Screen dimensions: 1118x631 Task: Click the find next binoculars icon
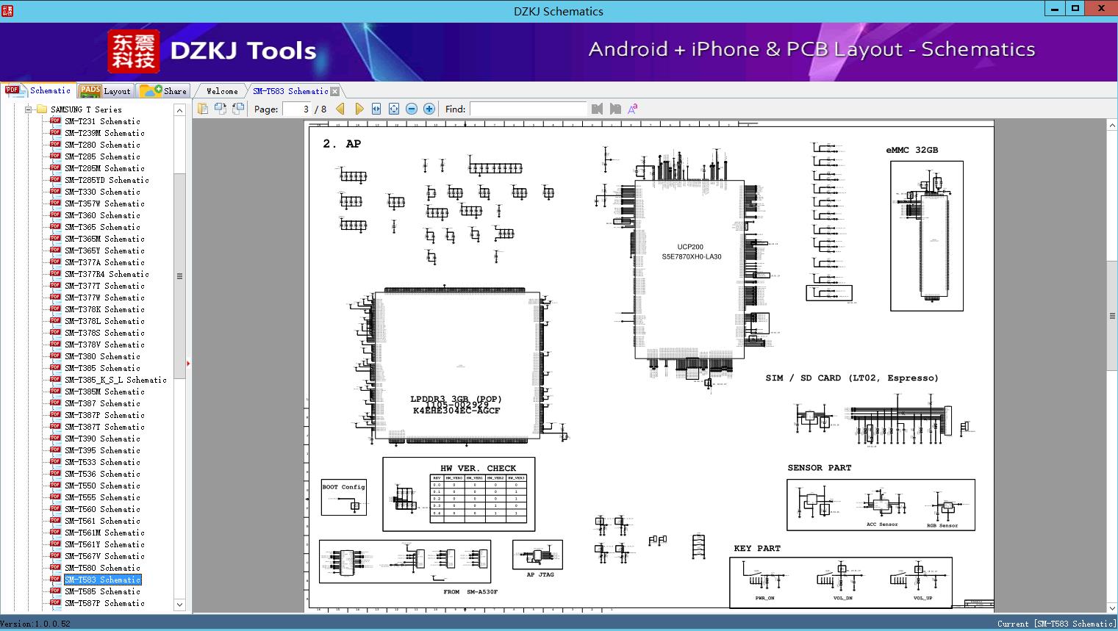pyautogui.click(x=615, y=109)
